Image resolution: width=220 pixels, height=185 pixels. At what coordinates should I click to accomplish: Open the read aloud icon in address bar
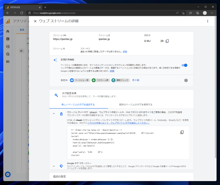(x=177, y=13)
